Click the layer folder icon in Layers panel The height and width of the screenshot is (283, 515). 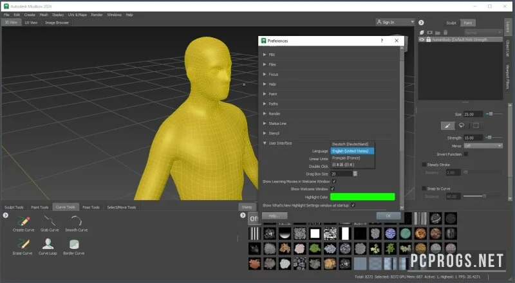click(438, 33)
